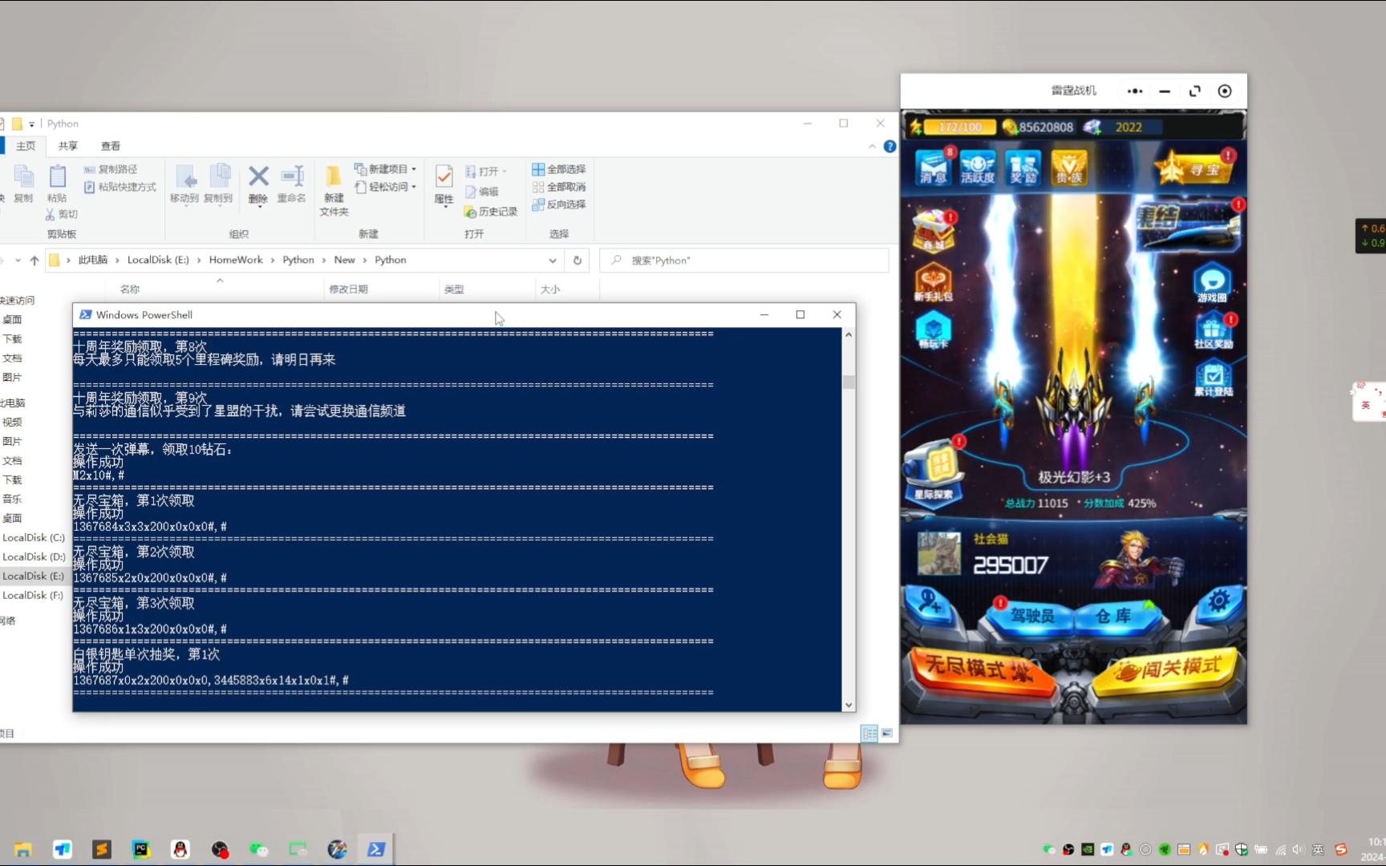The width and height of the screenshot is (1386, 866).
Task: Open the mini-program more options dots
Action: pos(1134,91)
